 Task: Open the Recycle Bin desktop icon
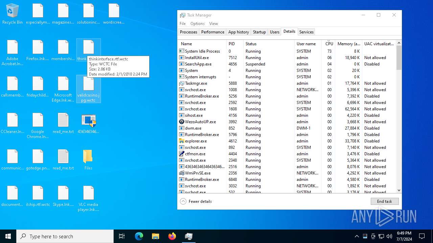[x=13, y=14]
